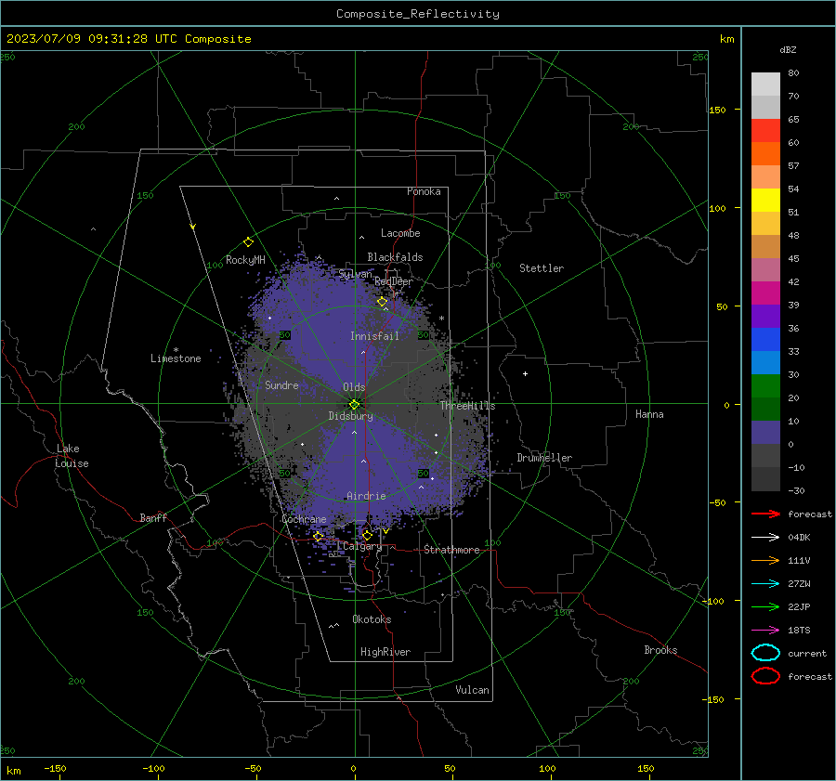
Task: Click the km label in bottom-left corner
Action: coord(13,771)
